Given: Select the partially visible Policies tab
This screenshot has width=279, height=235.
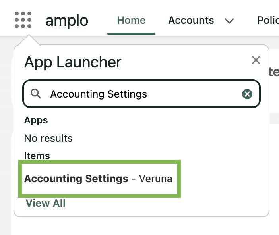Looking at the screenshot, I should click(x=268, y=20).
